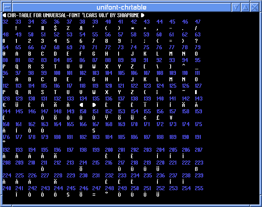Click the ? glyph under code 63
The height and width of the screenshot is (207, 262).
click(196, 41)
